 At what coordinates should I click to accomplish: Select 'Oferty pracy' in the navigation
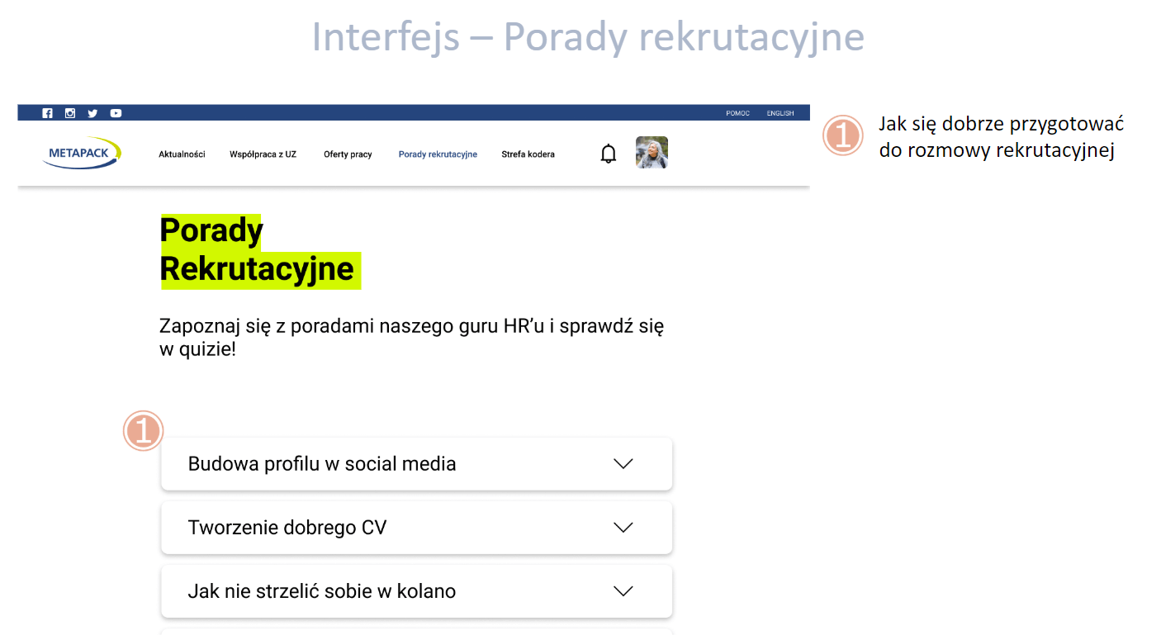click(348, 154)
